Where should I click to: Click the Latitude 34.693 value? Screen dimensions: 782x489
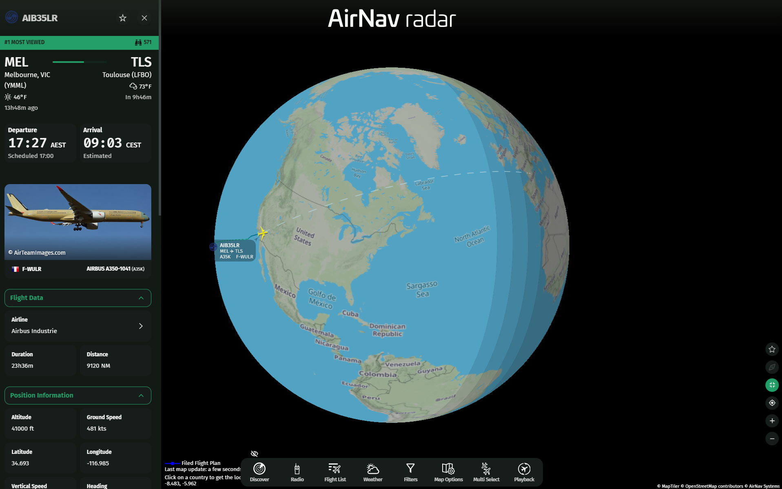pos(20,463)
